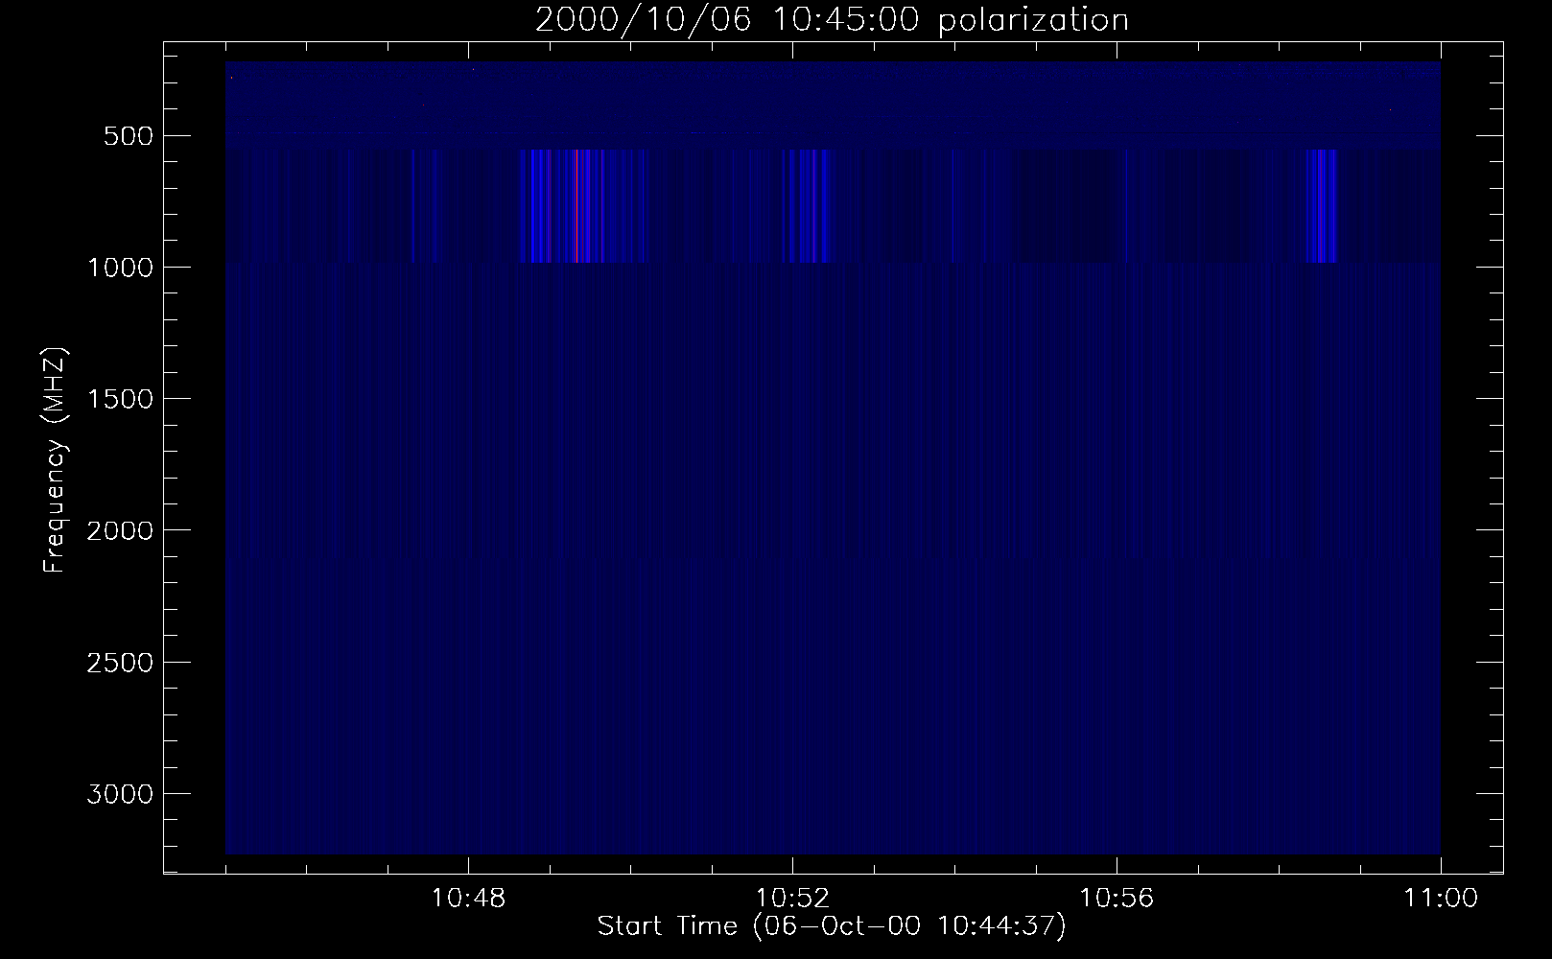Click the 'Frequency (MHZ)' axis title
This screenshot has width=1552, height=959.
point(56,459)
